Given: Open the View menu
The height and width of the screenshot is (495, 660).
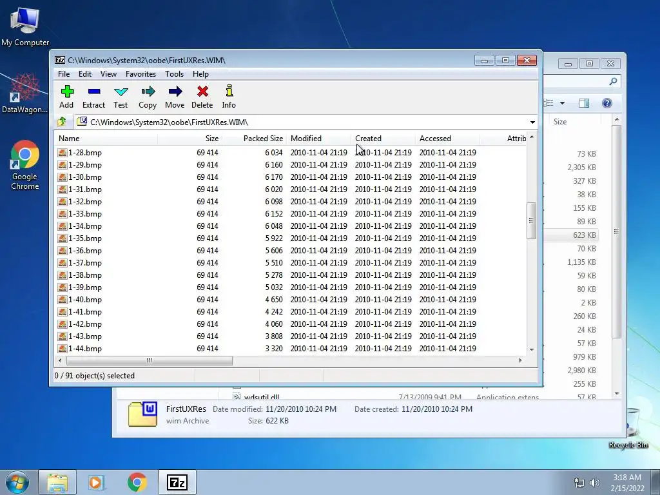Looking at the screenshot, I should point(108,74).
